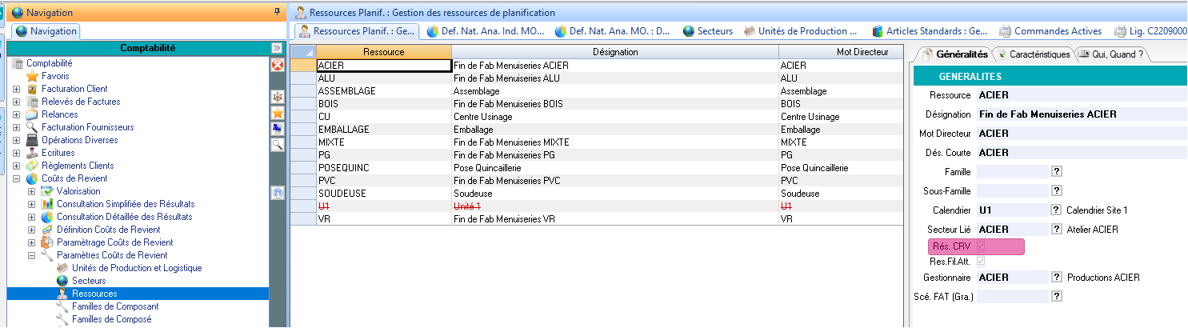Toggle the Rés. CRV checkbox

(981, 246)
